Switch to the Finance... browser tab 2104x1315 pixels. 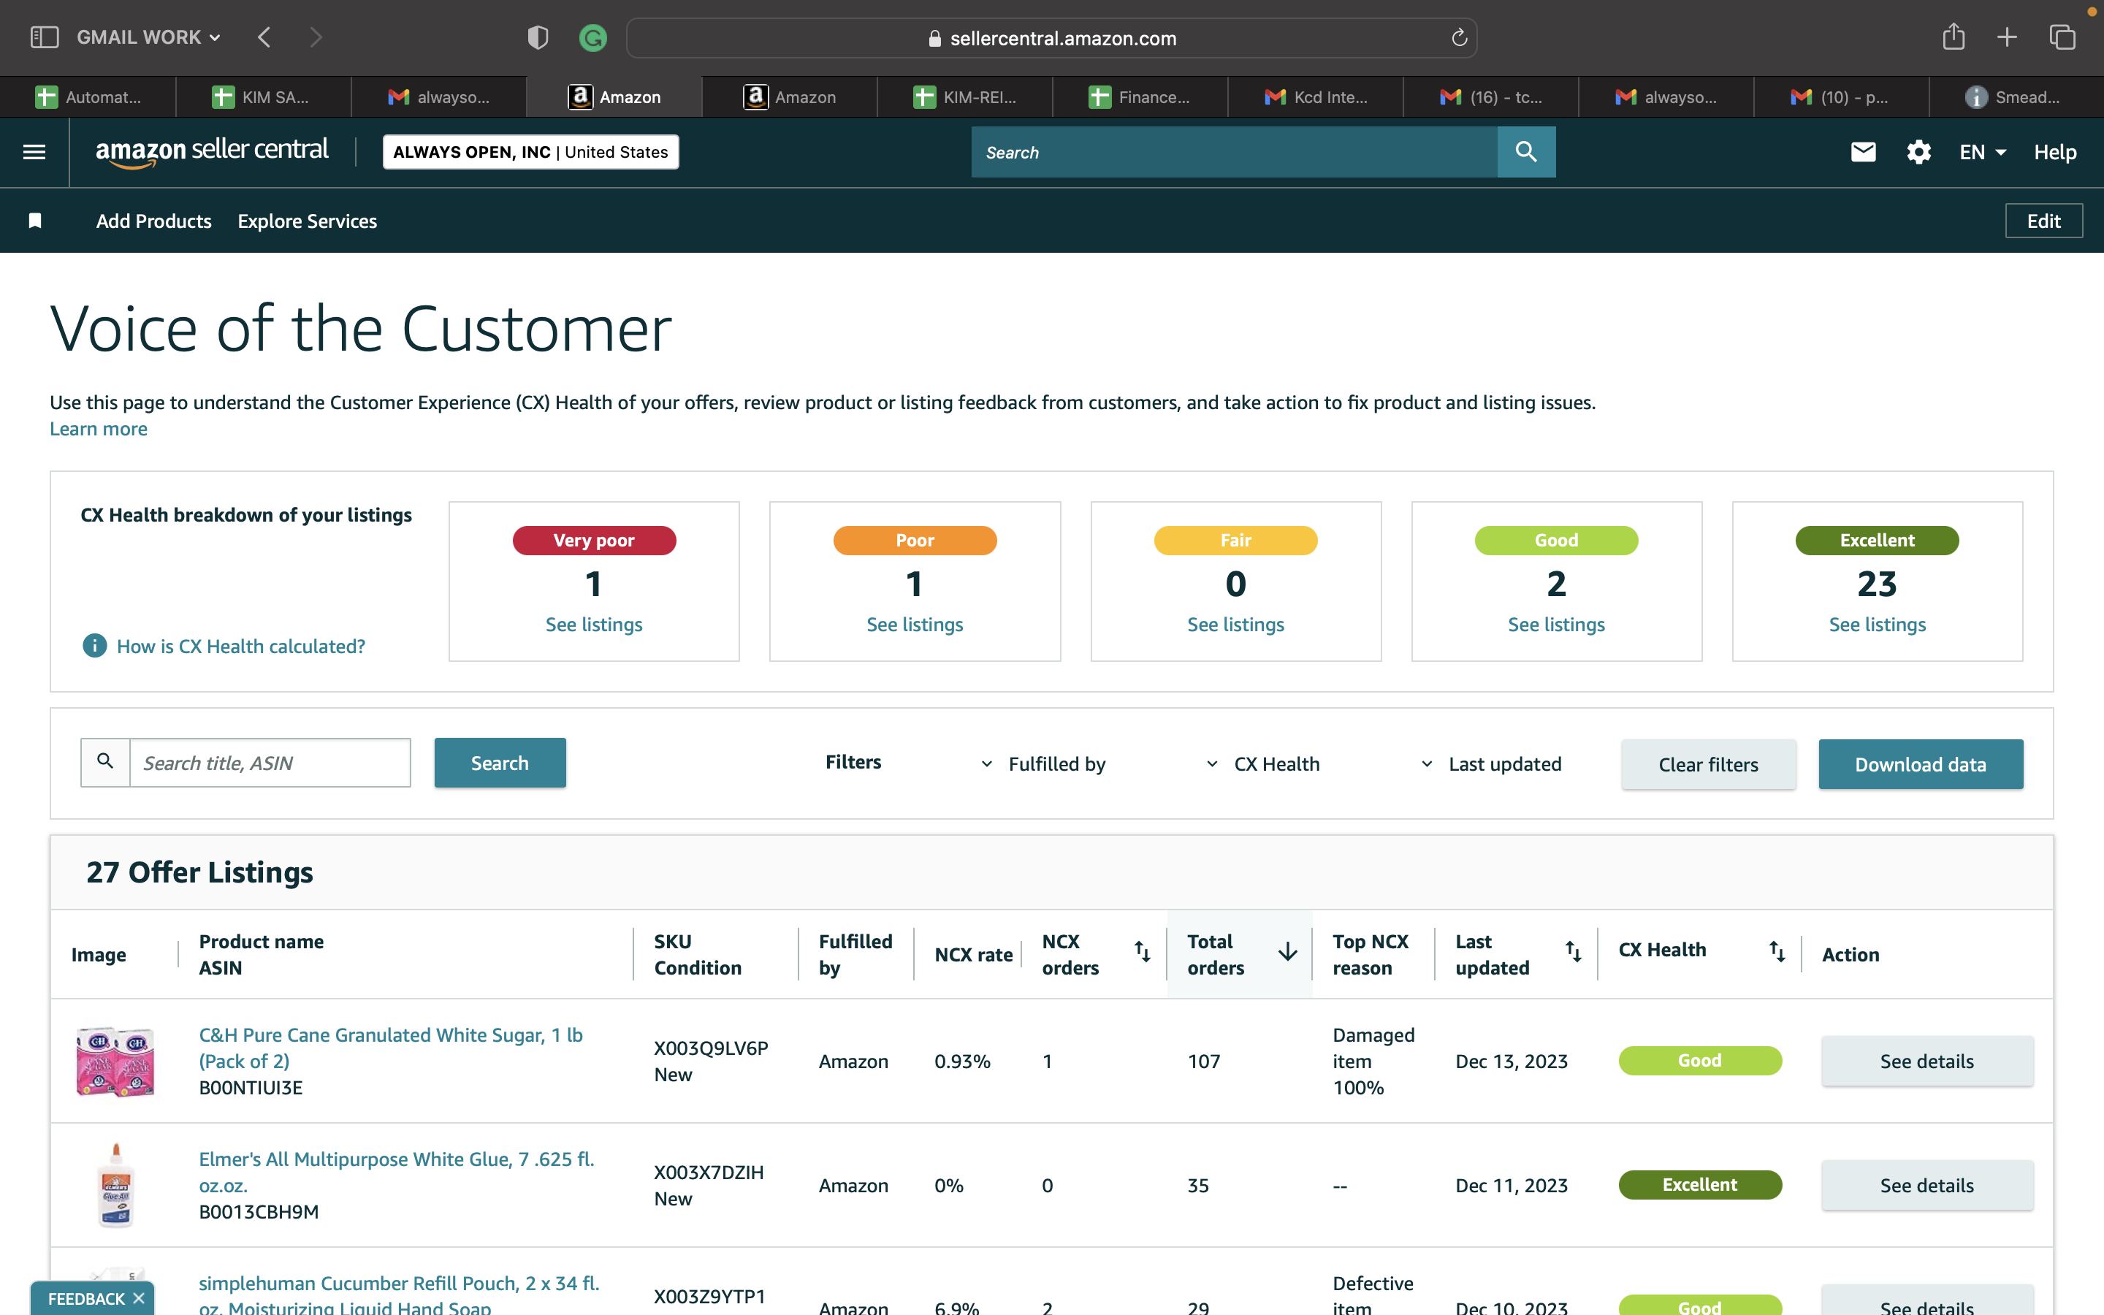click(x=1140, y=96)
